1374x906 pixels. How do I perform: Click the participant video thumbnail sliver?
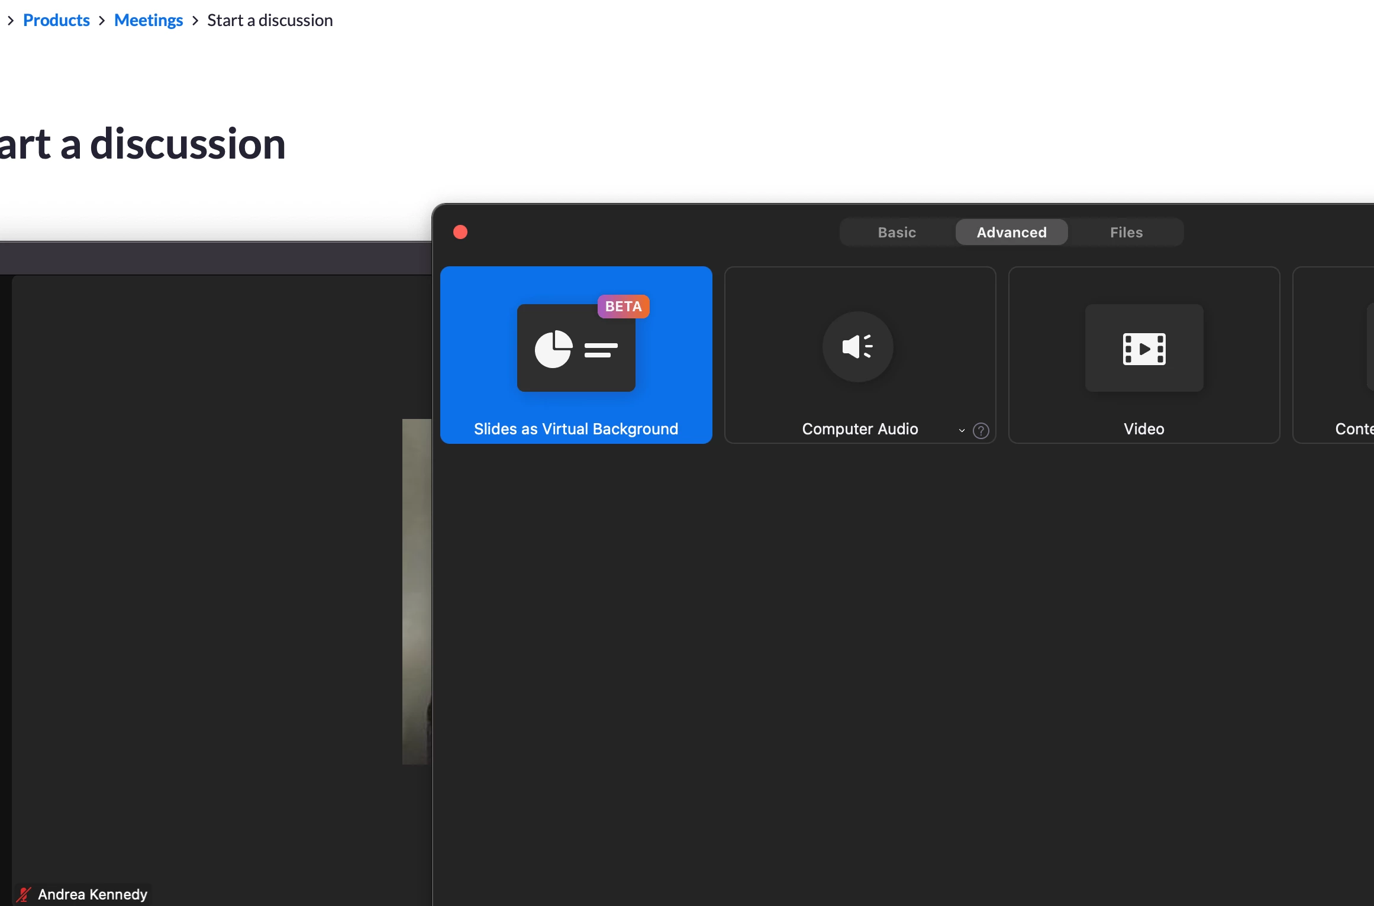click(417, 592)
